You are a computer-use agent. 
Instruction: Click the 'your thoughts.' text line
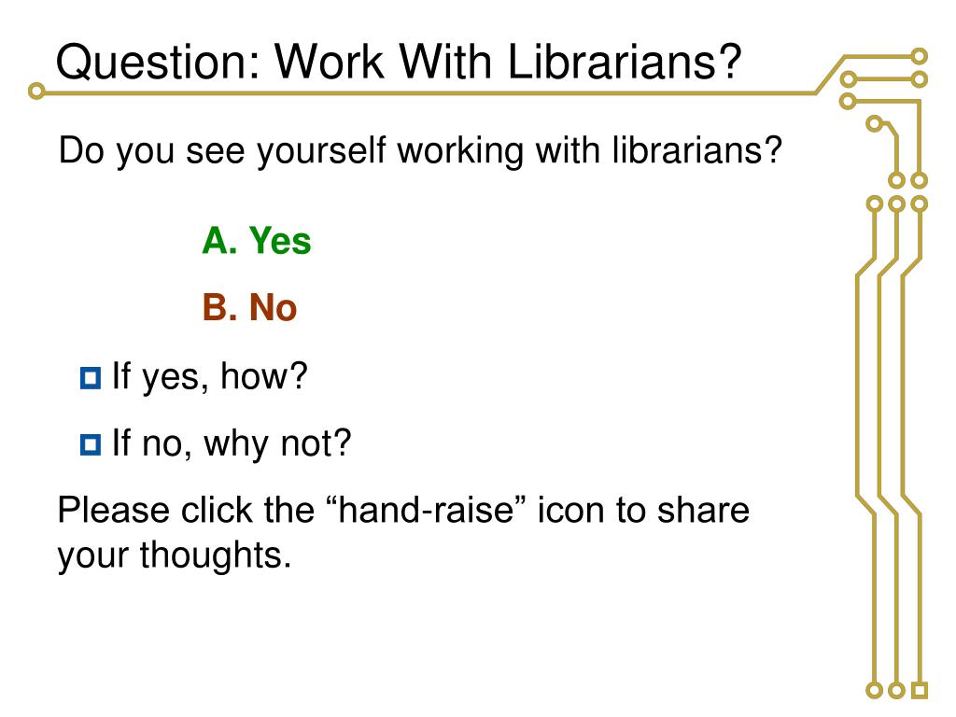175,556
